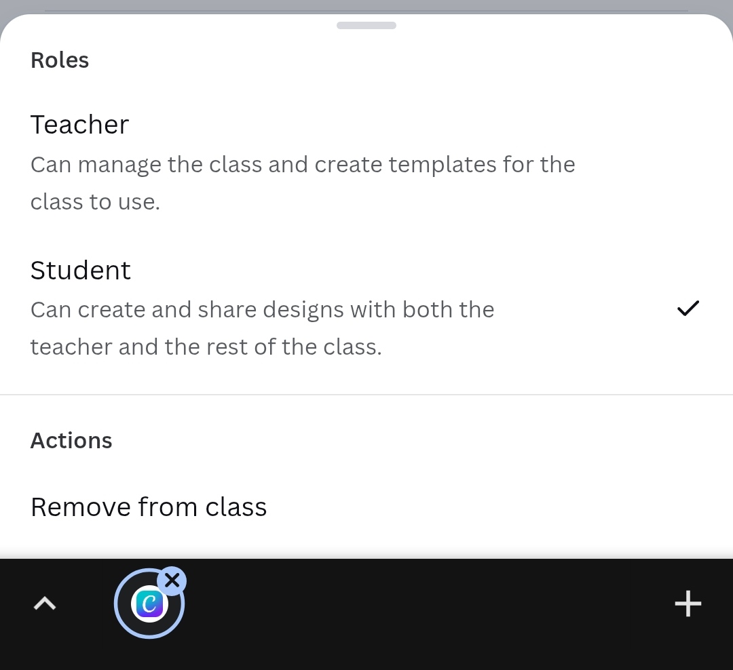Expand the bottom bar with up chevron
The width and height of the screenshot is (733, 670).
click(x=45, y=604)
